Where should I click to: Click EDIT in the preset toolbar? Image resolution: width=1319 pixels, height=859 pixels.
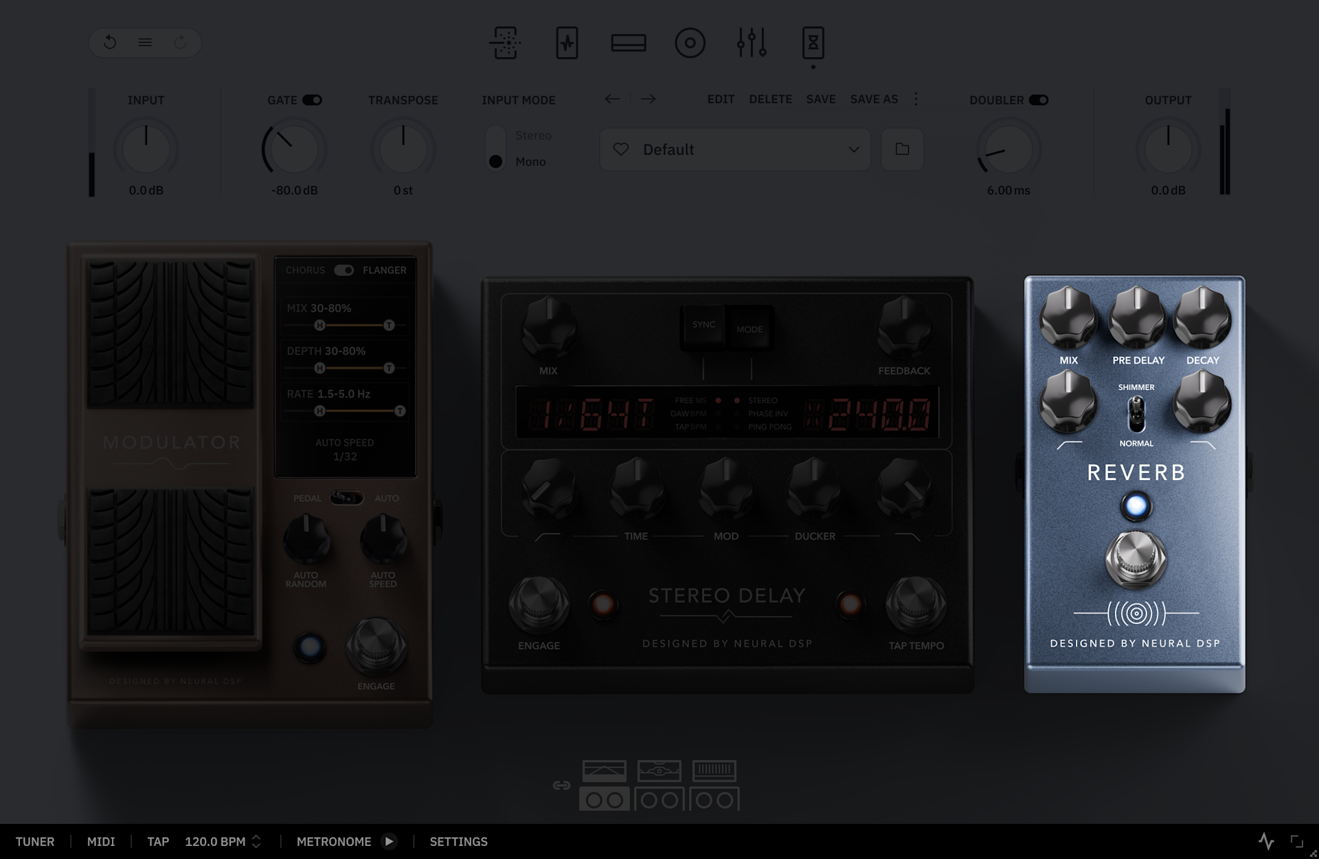click(721, 99)
